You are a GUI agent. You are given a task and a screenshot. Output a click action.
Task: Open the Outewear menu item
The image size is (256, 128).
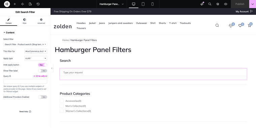point(141,23)
